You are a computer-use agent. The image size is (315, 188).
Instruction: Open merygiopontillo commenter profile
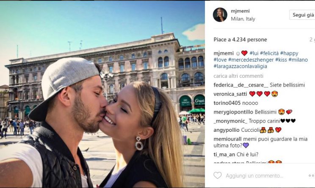(233, 112)
